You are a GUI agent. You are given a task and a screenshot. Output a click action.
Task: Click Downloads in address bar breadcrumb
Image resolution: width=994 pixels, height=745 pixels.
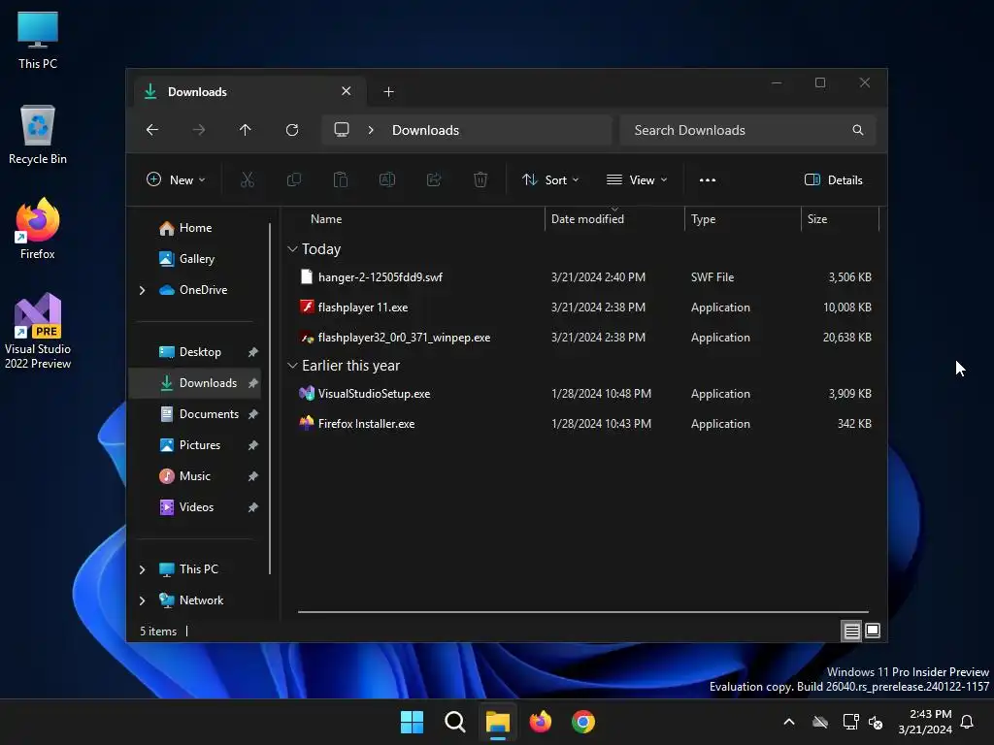(x=425, y=130)
